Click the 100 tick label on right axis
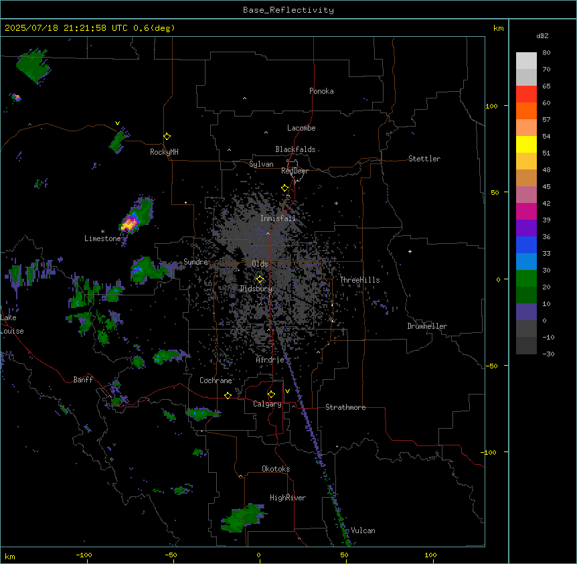 point(491,107)
